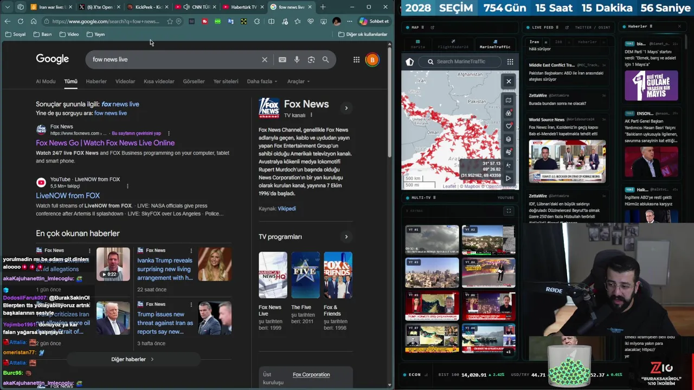
Task: Switch to FlightRadar24 map tab
Action: (453, 44)
